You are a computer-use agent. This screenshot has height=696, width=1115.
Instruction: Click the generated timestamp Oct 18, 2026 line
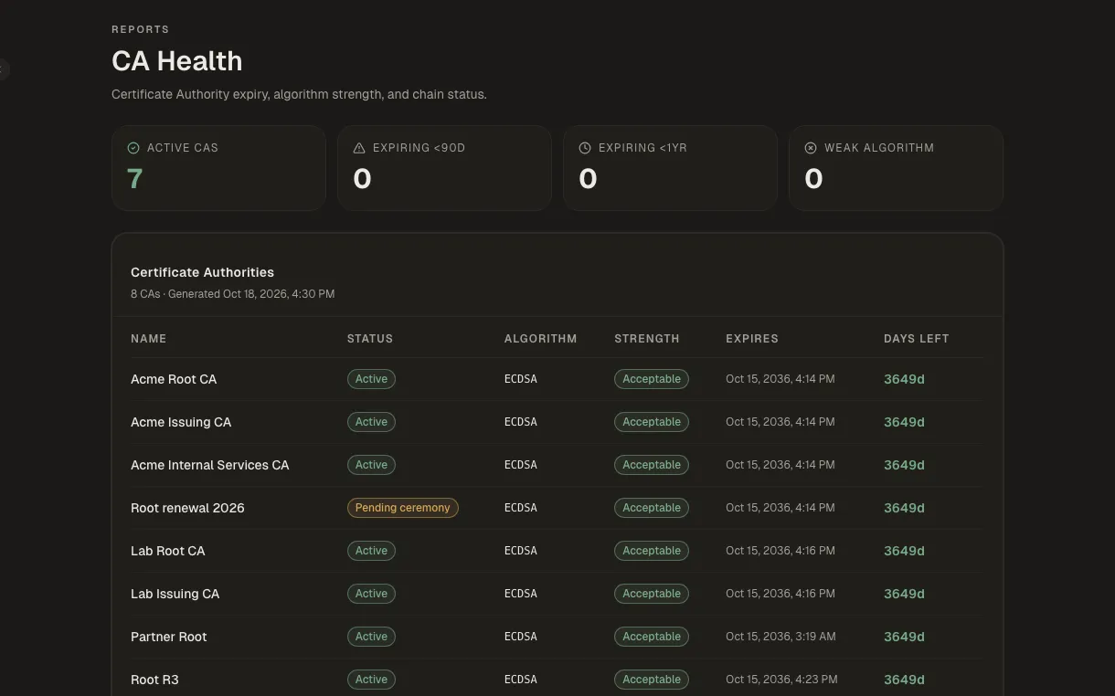point(232,294)
